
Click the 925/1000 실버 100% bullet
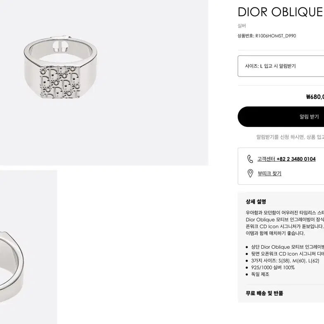(273, 267)
